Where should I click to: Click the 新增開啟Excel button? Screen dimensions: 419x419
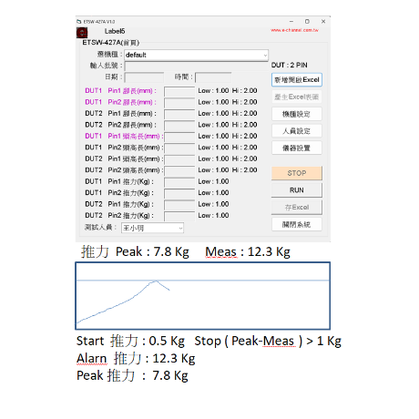297,80
